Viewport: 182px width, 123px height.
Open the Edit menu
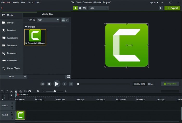tap(9, 2)
